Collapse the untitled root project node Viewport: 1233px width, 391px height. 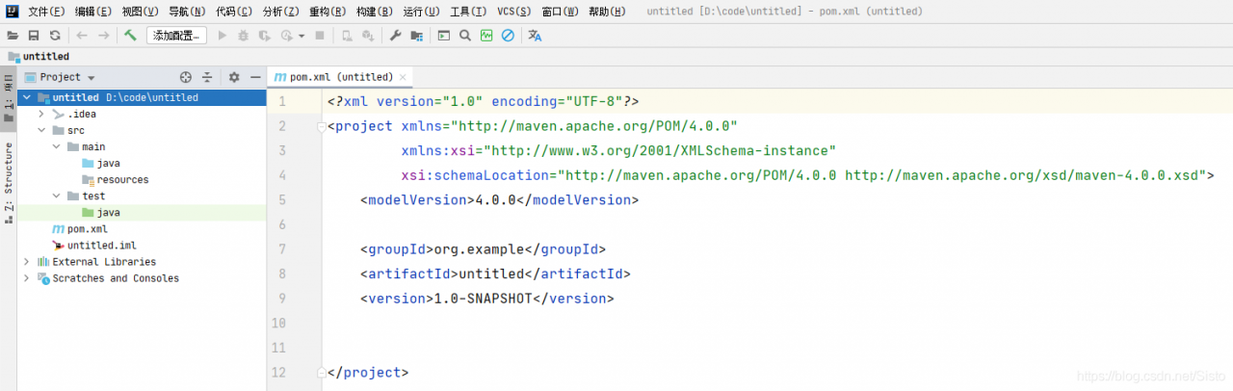pyautogui.click(x=27, y=97)
